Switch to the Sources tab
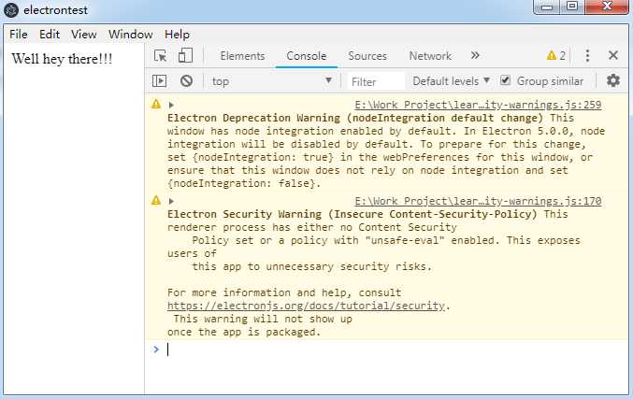The height and width of the screenshot is (399, 633). tap(367, 56)
